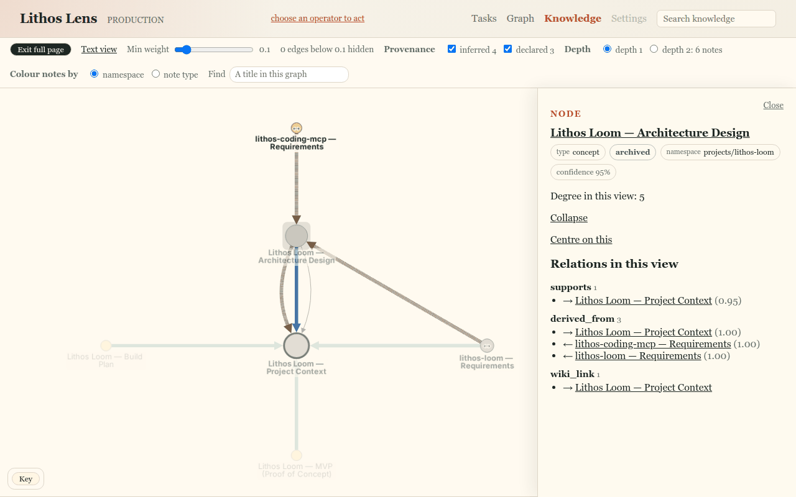Open the graph Key legend
Image resolution: width=796 pixels, height=497 pixels.
click(x=25, y=479)
